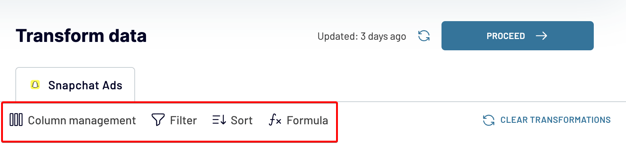This screenshot has width=626, height=156.
Task: Click the three-column icon for Column management
Action: (x=16, y=120)
